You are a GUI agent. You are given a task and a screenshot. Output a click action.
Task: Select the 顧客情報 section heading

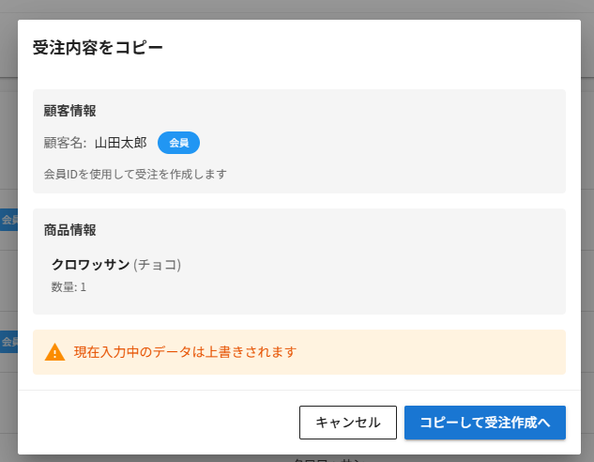click(x=69, y=111)
